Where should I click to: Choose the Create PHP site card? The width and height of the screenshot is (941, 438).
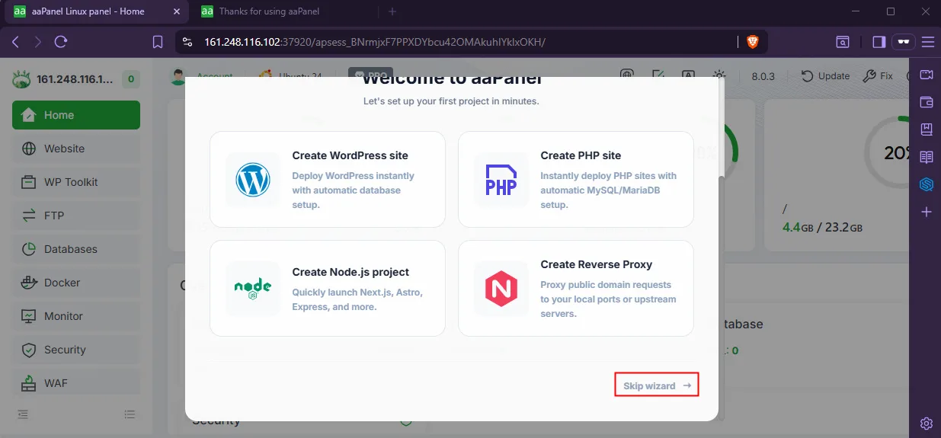pyautogui.click(x=575, y=179)
